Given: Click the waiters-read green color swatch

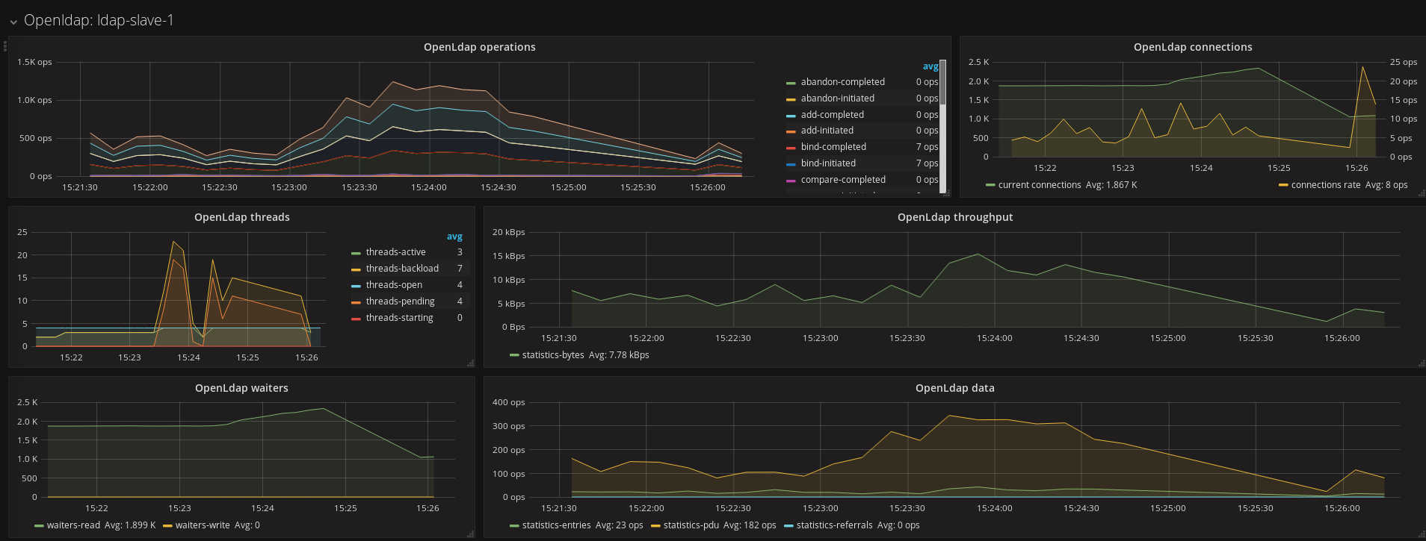Looking at the screenshot, I should 39,526.
